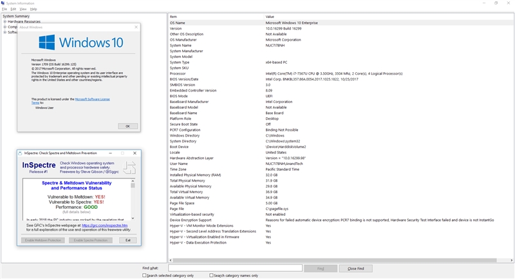Expand the Hardware Resources tree node
The width and height of the screenshot is (515, 279).
(x=5, y=21)
